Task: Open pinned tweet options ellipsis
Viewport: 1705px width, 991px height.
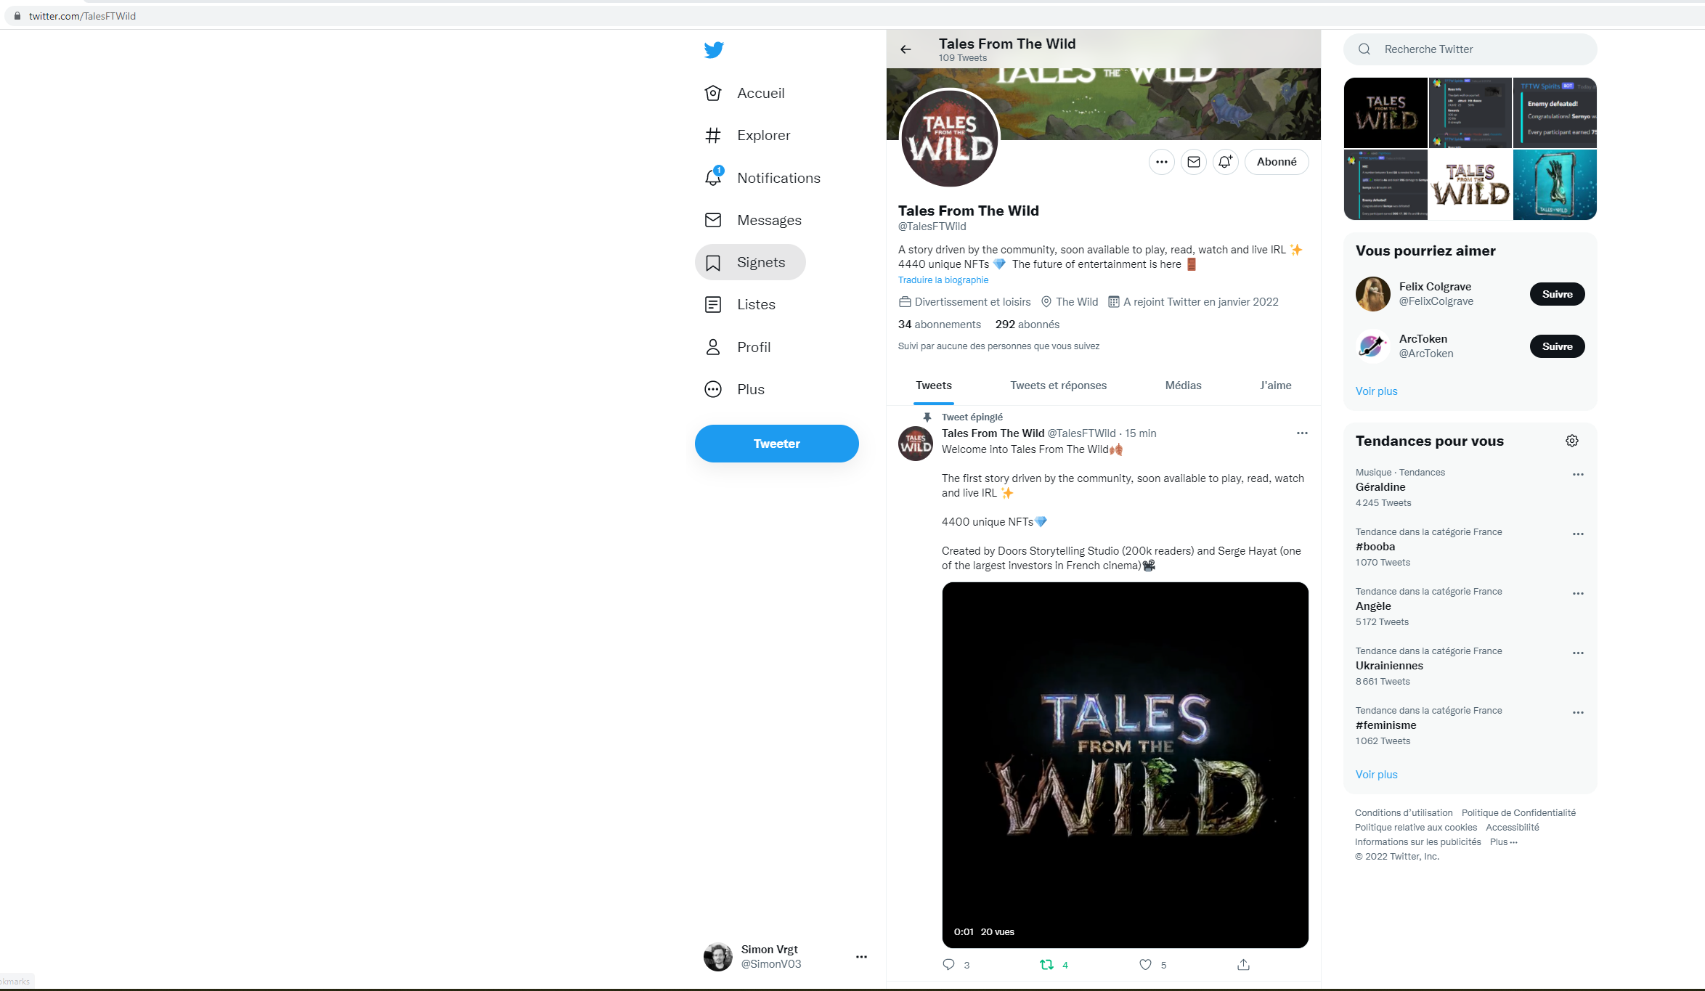Action: tap(1302, 433)
